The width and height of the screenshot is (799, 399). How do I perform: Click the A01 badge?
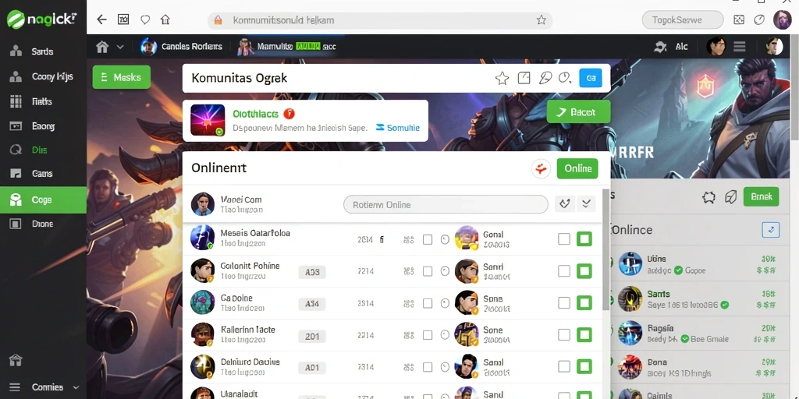312,368
